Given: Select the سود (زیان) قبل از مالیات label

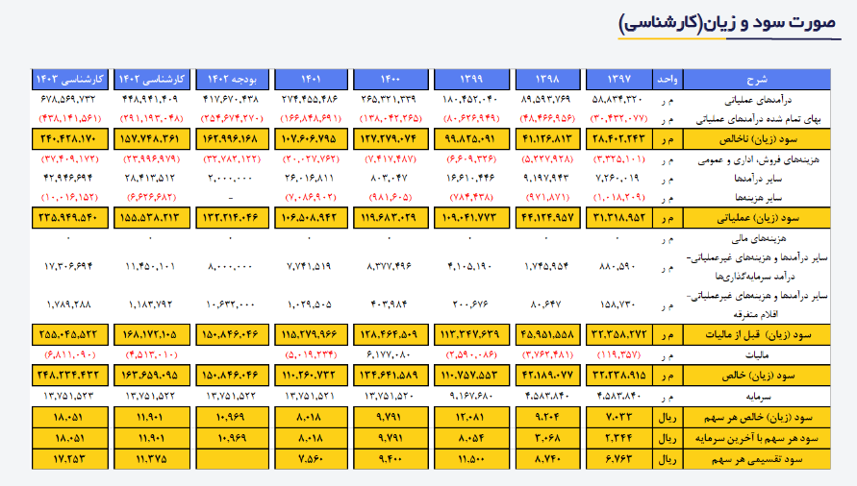Looking at the screenshot, I should click(x=771, y=335).
